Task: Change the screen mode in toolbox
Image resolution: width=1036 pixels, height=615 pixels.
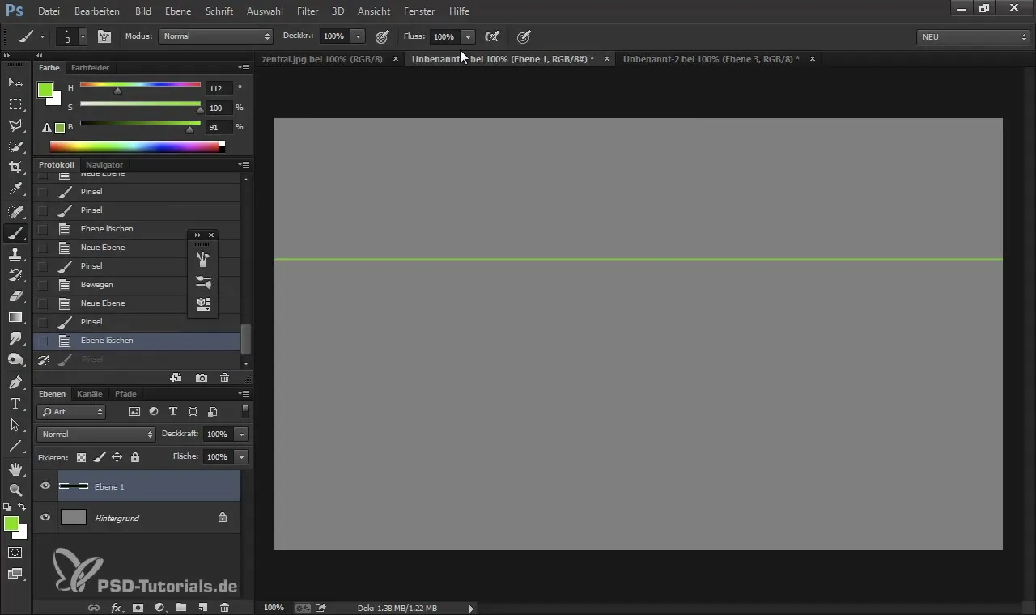Action: [15, 574]
